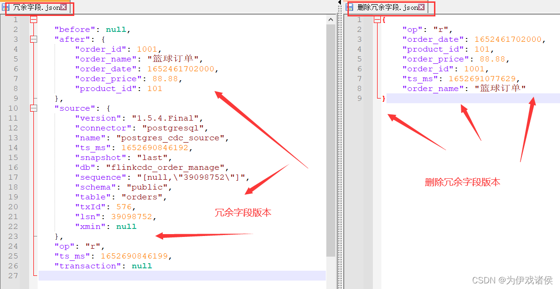This screenshot has height=289, width=560.
Task: Click the "version": "1.5.4.Final" line
Action: pyautogui.click(x=139, y=118)
